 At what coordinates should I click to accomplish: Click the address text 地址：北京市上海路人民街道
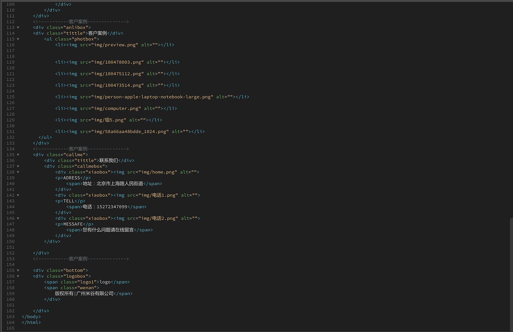click(113, 184)
